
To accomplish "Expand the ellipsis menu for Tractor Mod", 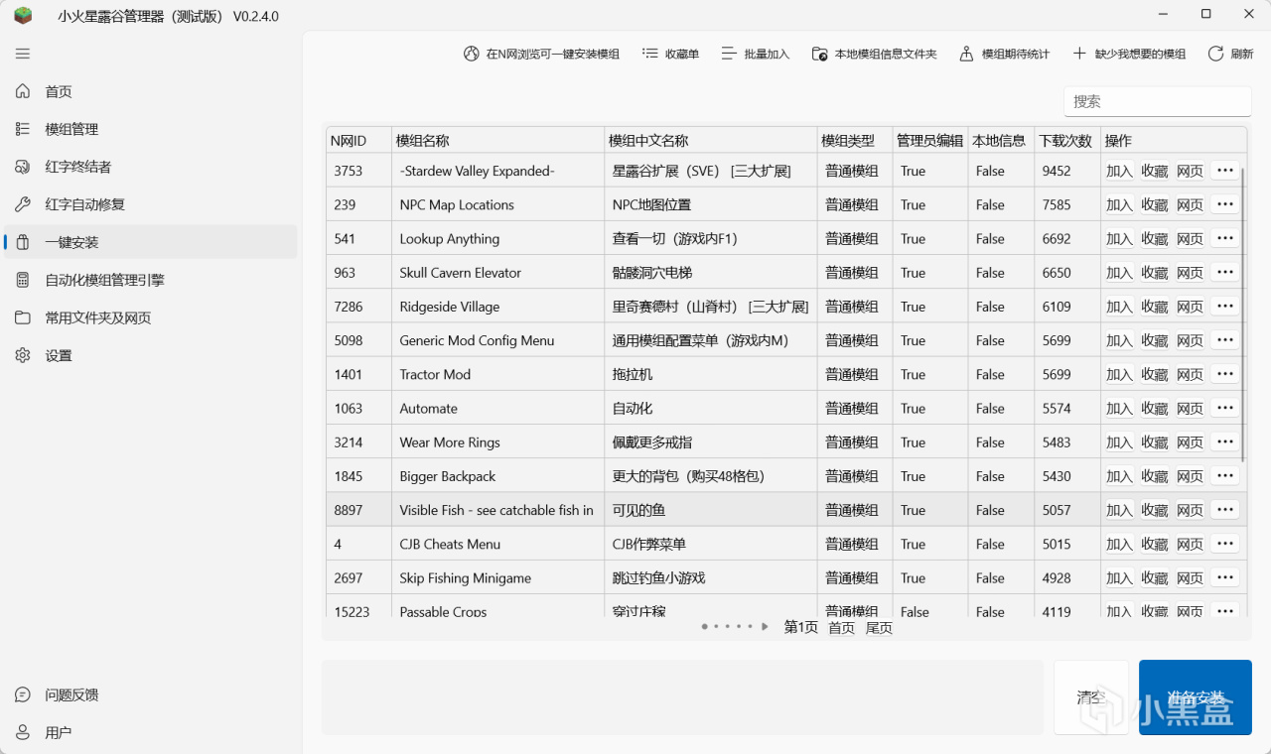I will click(1224, 374).
